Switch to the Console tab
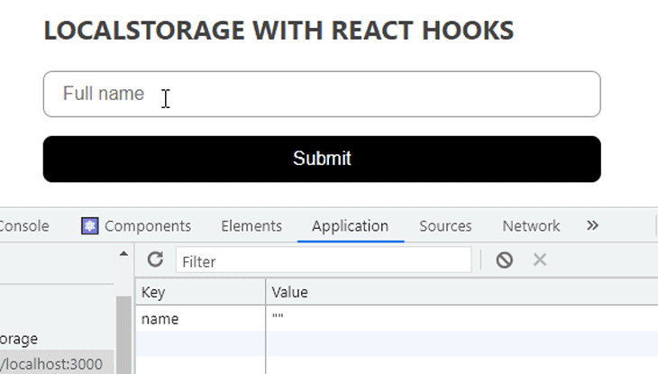Image resolution: width=658 pixels, height=374 pixels. tap(24, 226)
